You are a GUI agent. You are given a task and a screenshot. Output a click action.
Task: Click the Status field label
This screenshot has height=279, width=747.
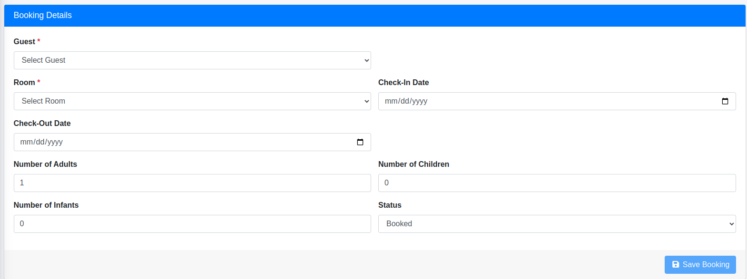click(x=390, y=205)
